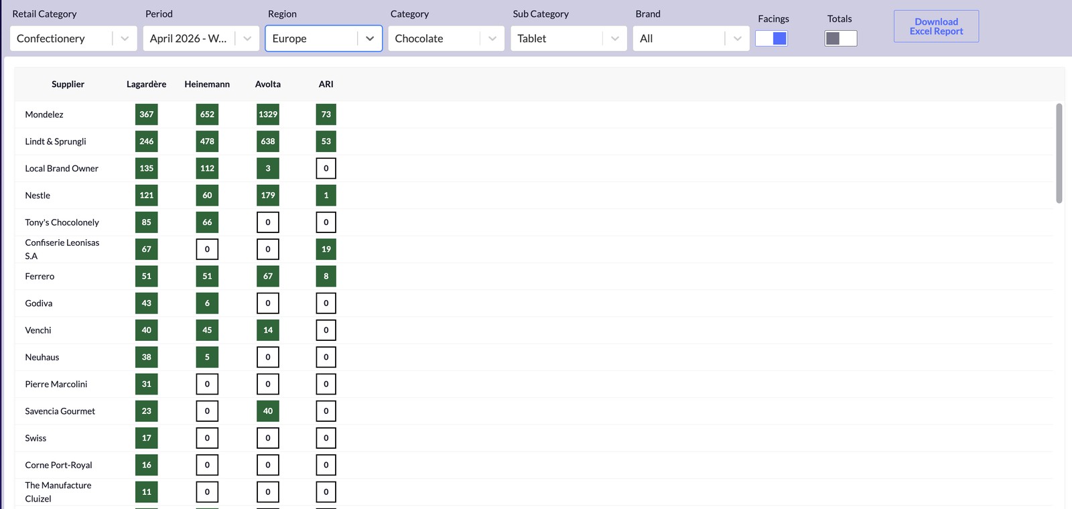Click Lindt & Sprungli Heinemann value 478

click(207, 141)
